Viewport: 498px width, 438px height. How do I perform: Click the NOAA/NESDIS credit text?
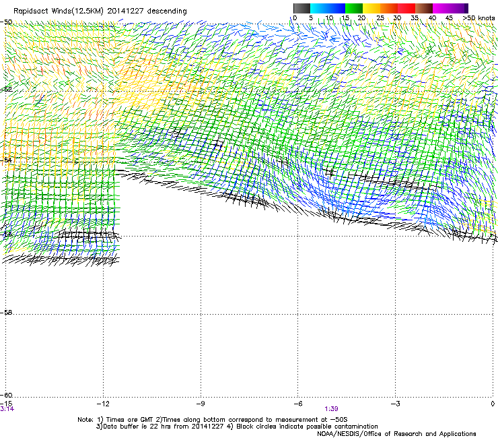pos(396,434)
